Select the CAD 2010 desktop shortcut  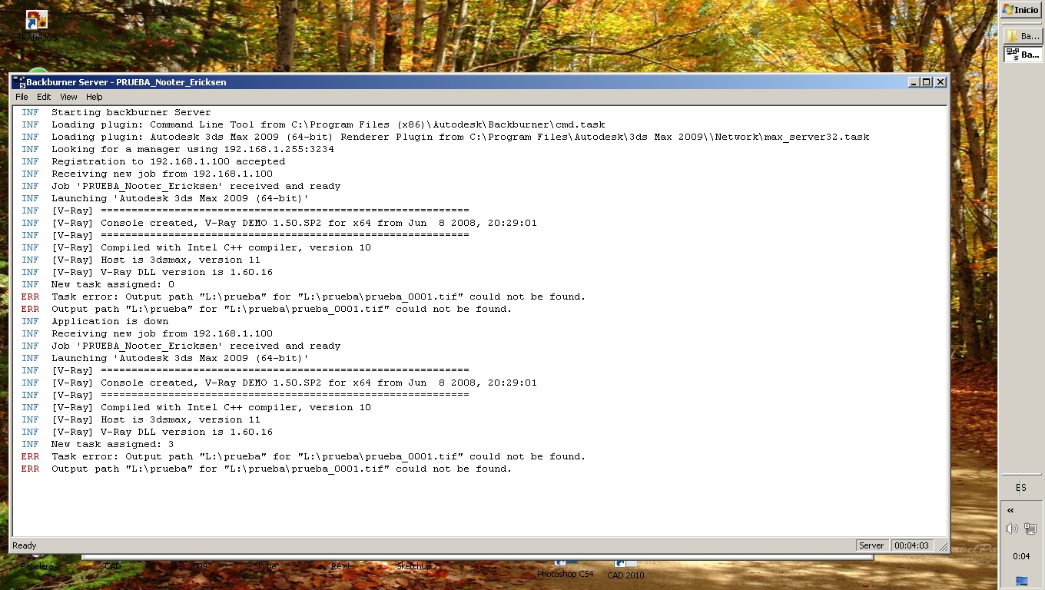(x=625, y=570)
